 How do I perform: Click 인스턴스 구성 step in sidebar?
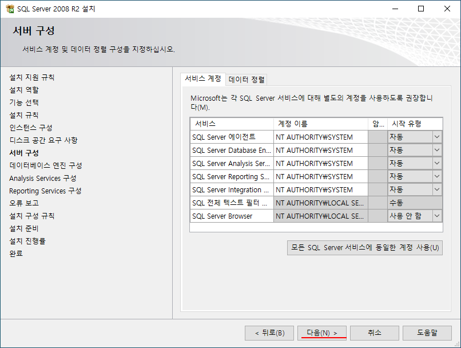pos(30,128)
